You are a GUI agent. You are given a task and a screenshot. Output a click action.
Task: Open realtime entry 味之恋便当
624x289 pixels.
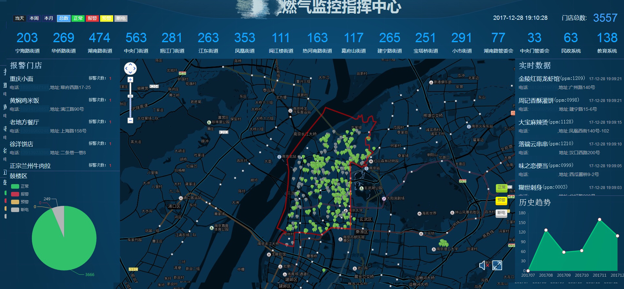tap(533, 166)
